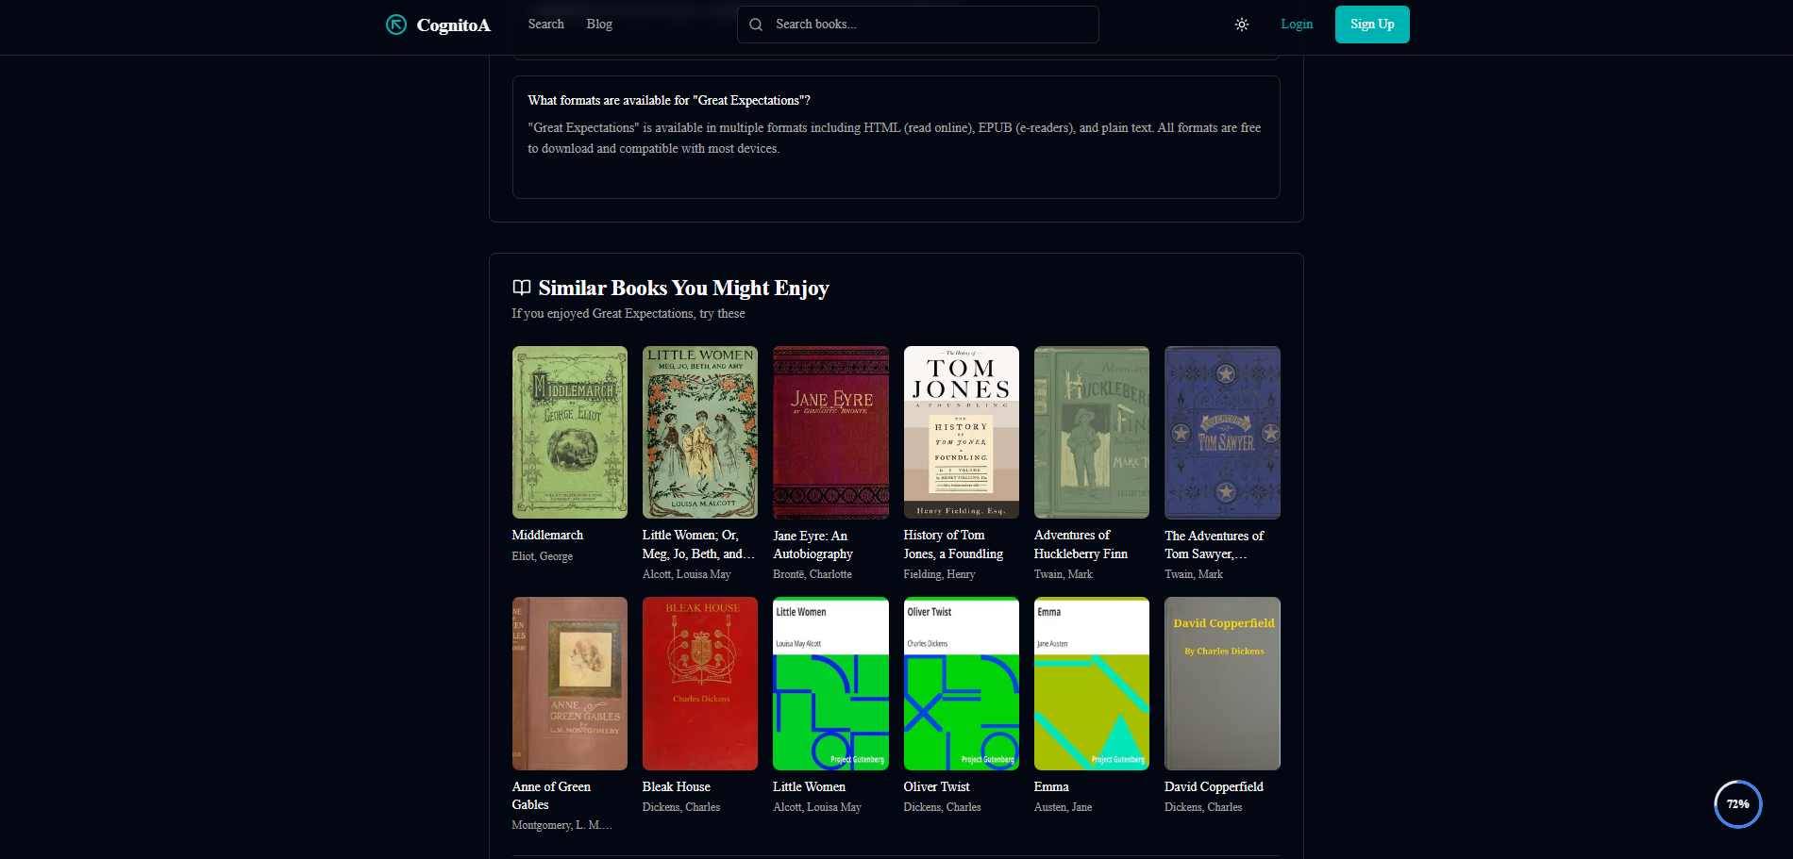This screenshot has height=859, width=1793.
Task: Open the David Copperfield gray cover
Action: (x=1222, y=684)
